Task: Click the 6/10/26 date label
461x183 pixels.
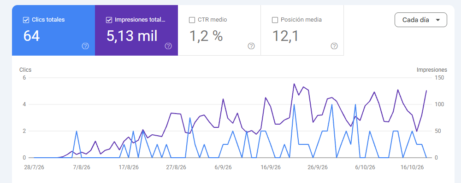Action: [365, 167]
